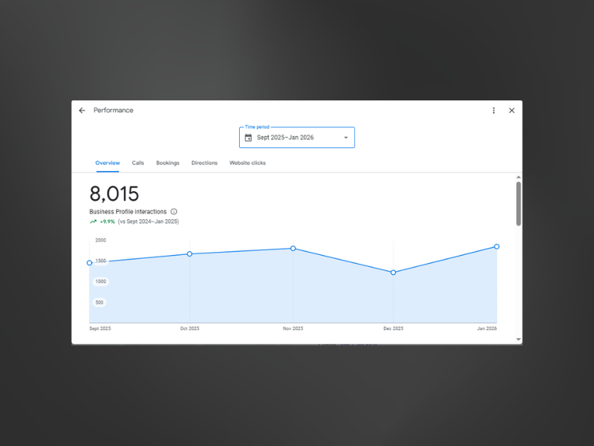Select the Directions tab
The height and width of the screenshot is (446, 594).
coord(204,163)
